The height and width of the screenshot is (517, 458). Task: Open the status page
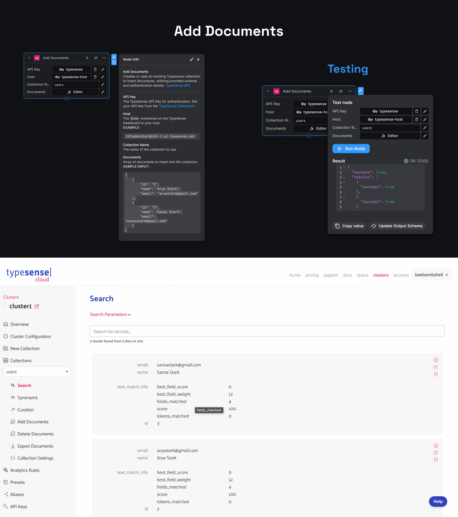point(362,275)
